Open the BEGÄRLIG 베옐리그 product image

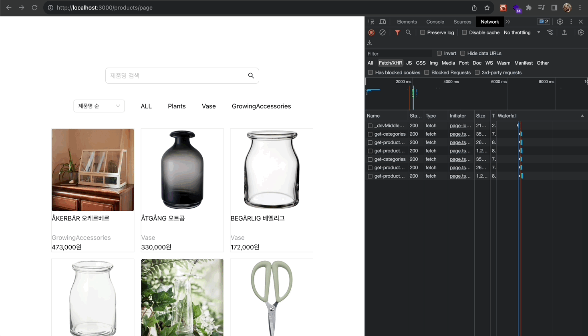tap(272, 170)
